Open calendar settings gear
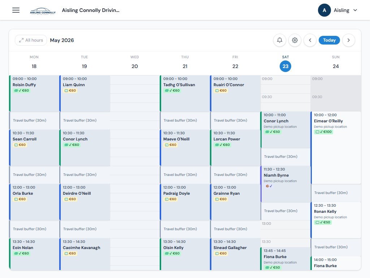This screenshot has width=370, height=278. pyautogui.click(x=295, y=40)
